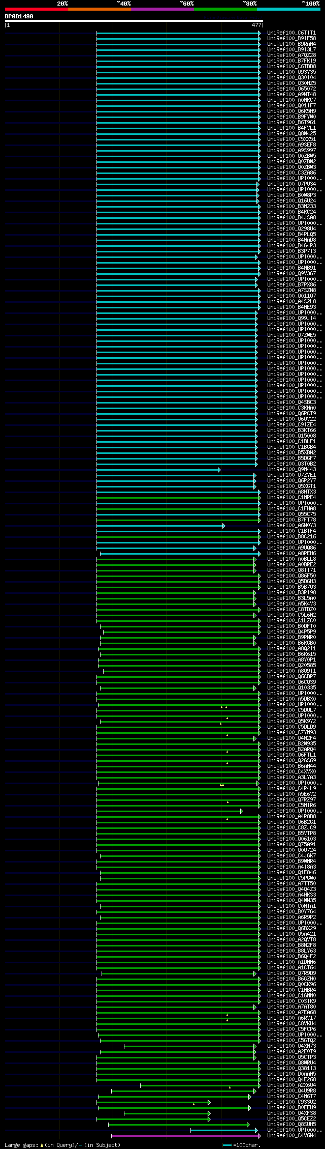Select hit label UniRef100_Q16U24

[291, 200]
